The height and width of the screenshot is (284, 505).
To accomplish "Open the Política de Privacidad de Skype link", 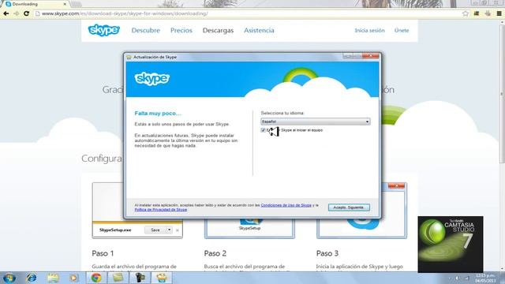I will 161,210.
